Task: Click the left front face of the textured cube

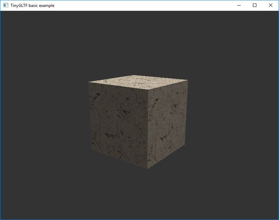Action: 119,122
